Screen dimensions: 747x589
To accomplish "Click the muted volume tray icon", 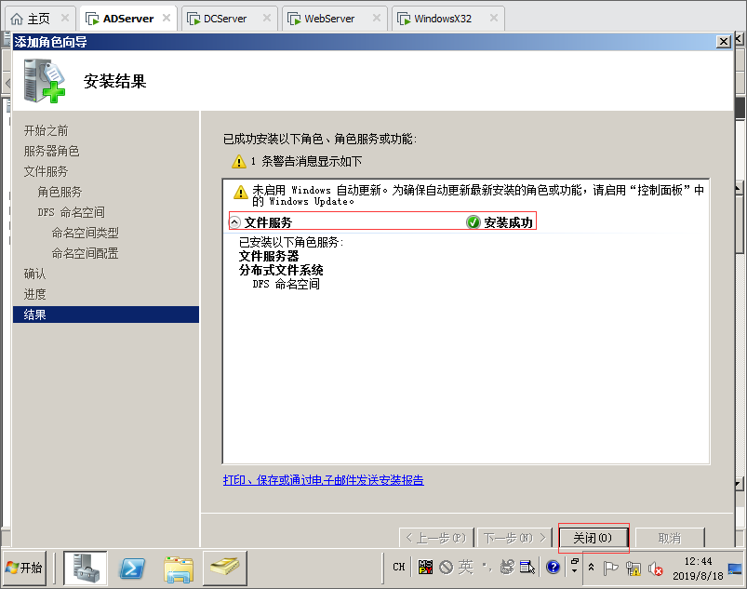I will pos(656,569).
